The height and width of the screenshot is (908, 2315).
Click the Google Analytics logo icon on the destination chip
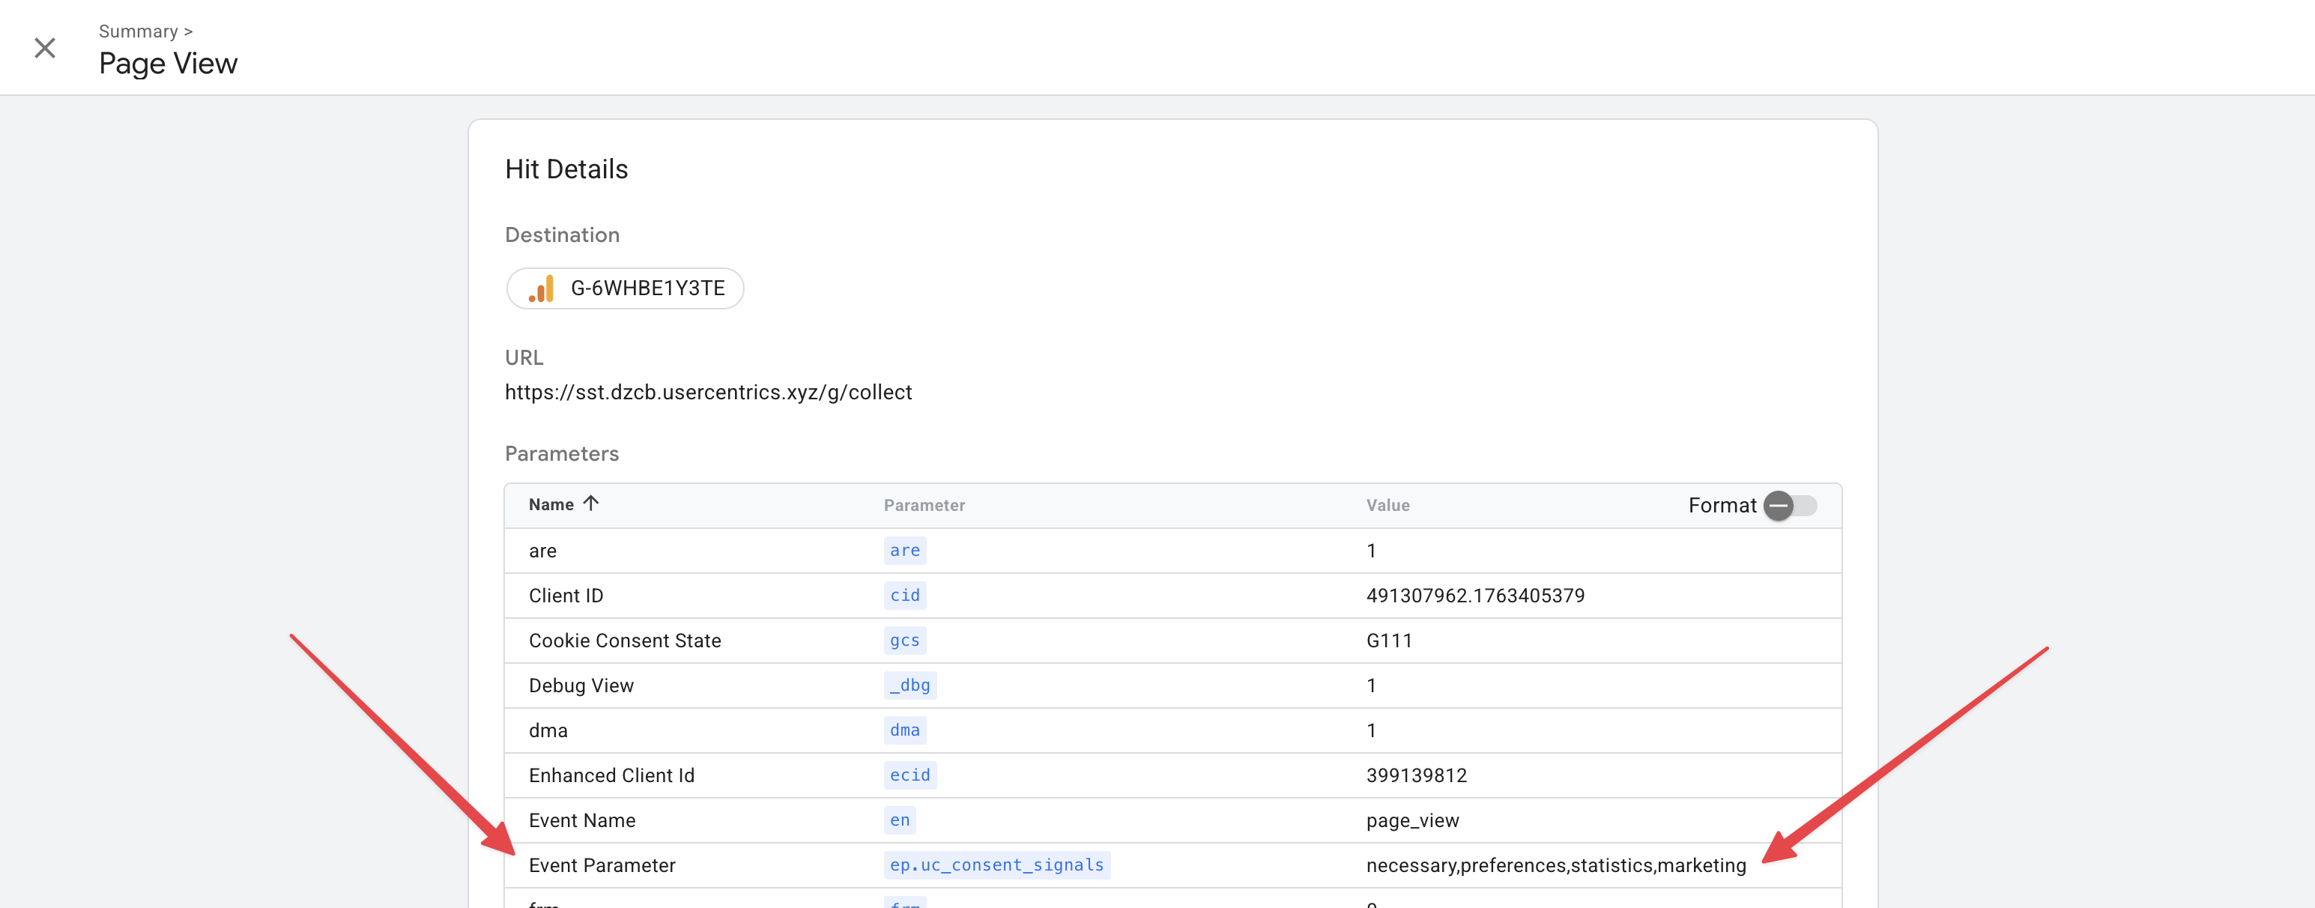[541, 288]
